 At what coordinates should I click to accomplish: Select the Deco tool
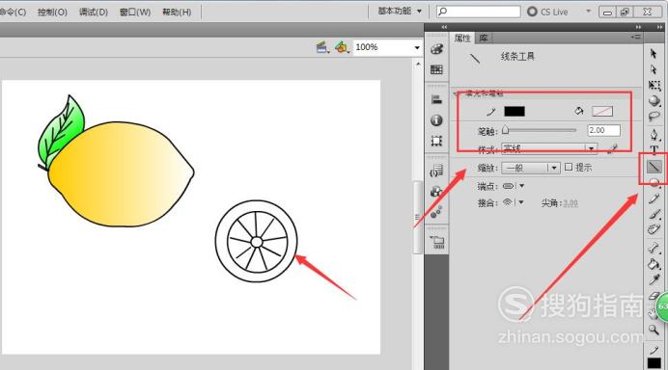[x=654, y=229]
